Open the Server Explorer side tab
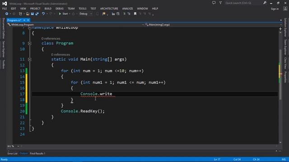The width and height of the screenshot is (289, 162). [x=3, y=49]
